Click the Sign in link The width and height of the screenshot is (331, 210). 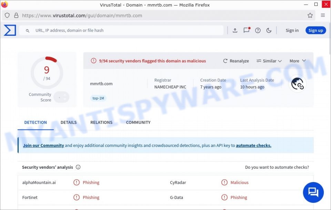[292, 30]
